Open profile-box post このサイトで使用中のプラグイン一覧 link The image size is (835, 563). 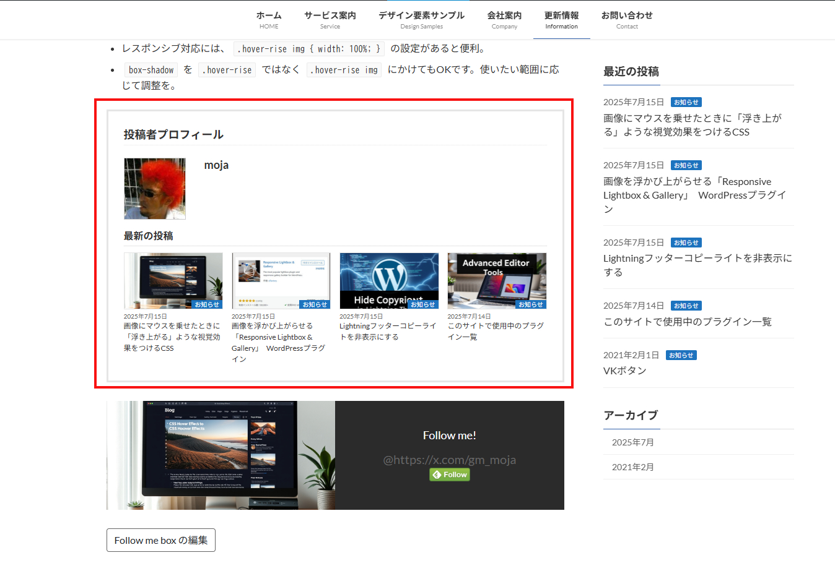click(x=496, y=332)
